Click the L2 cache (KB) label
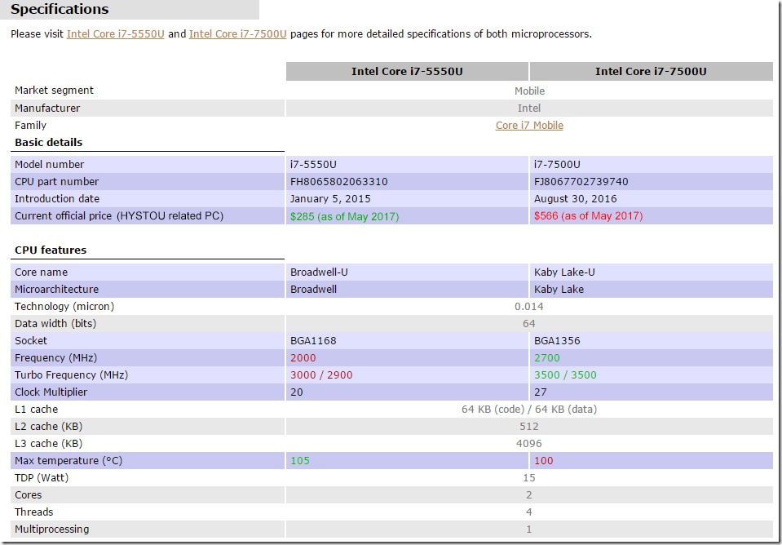 click(48, 426)
